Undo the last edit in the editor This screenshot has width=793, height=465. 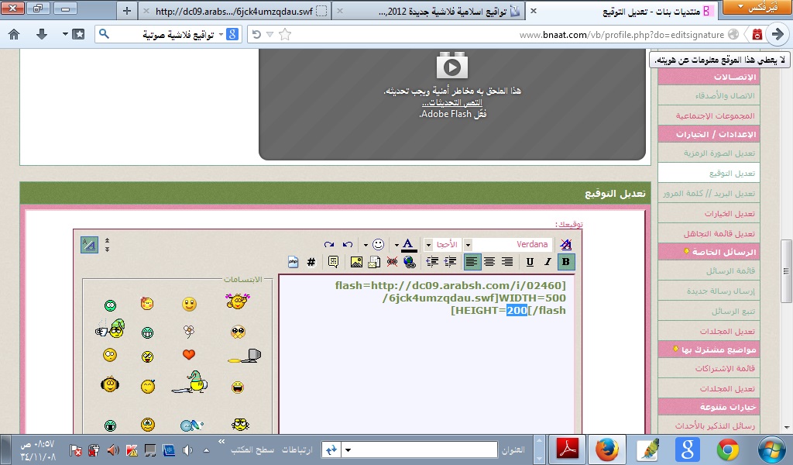tap(348, 245)
